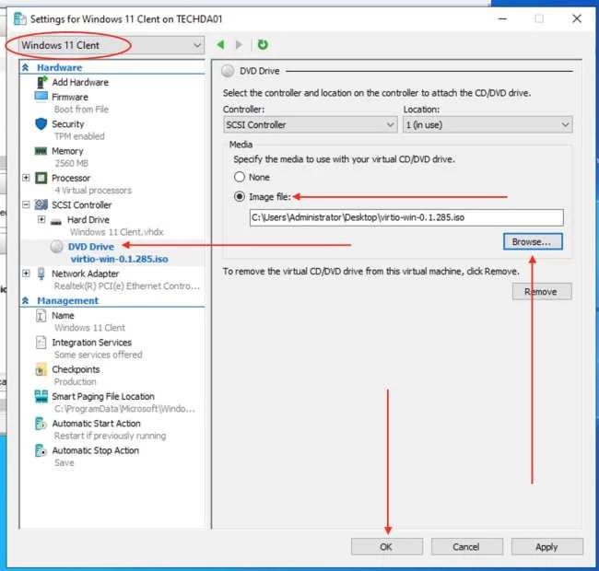Screen dimensions: 599x571
Task: Click the Smart Paging File Location icon
Action: 41,397
